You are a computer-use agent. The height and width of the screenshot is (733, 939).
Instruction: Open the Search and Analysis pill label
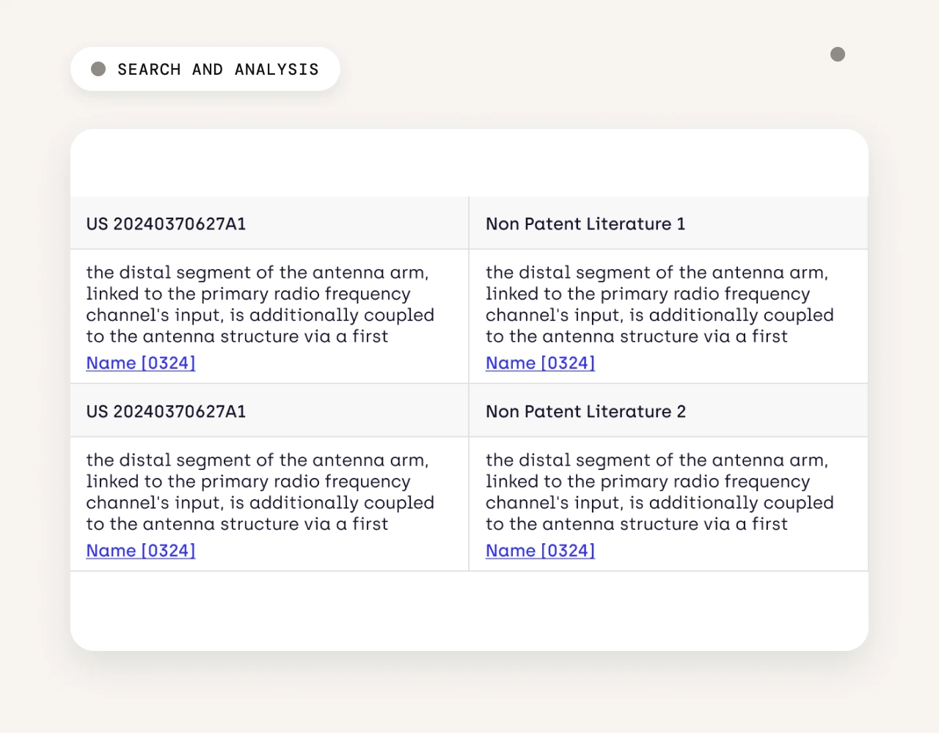[x=205, y=69]
